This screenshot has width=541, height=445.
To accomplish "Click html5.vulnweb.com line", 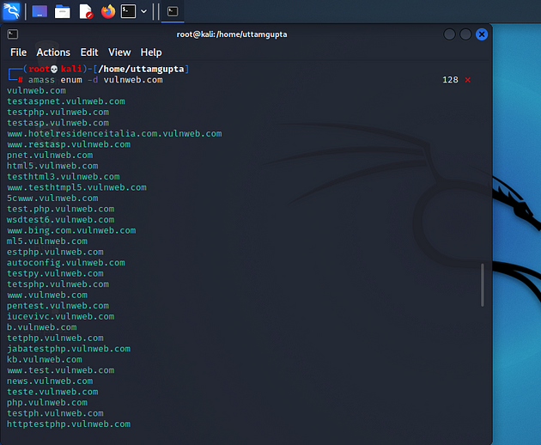I will tap(52, 166).
